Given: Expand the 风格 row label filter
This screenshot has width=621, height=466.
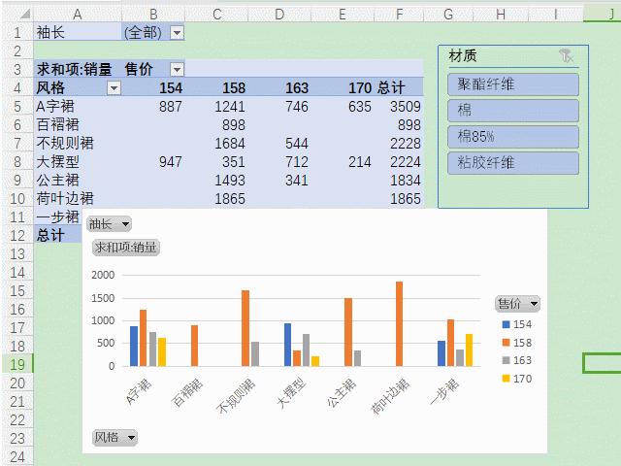Looking at the screenshot, I should tap(114, 88).
